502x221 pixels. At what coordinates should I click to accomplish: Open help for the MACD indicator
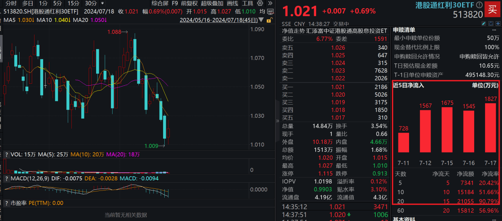click(7, 178)
